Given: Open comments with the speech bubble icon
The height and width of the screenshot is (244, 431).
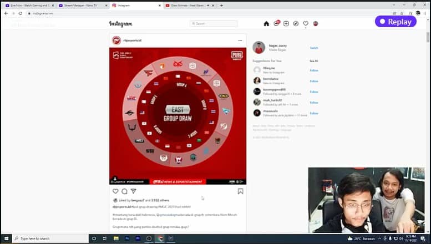Looking at the screenshot, I should coord(124,191).
